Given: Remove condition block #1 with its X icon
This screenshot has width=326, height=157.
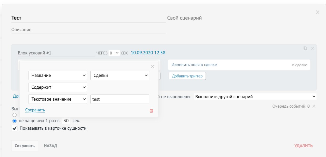Looking at the screenshot, I should [x=313, y=48].
